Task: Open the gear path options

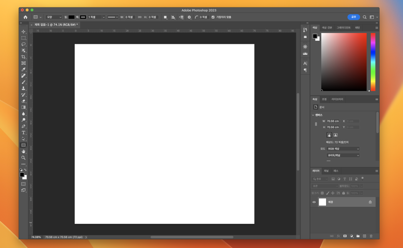Action: (x=189, y=17)
